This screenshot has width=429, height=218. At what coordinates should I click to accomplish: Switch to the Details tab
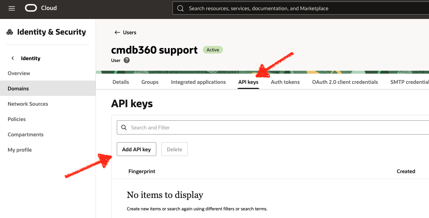[x=121, y=82]
